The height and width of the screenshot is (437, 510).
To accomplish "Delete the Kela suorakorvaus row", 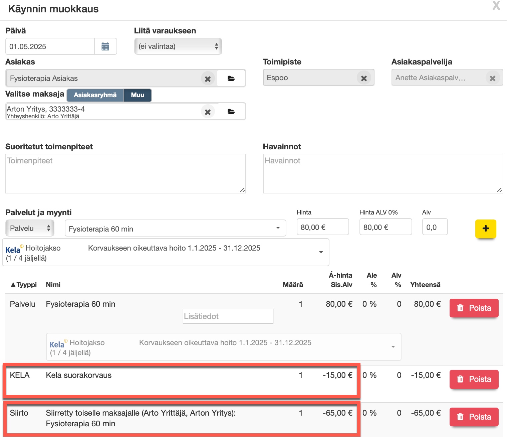I will click(474, 379).
